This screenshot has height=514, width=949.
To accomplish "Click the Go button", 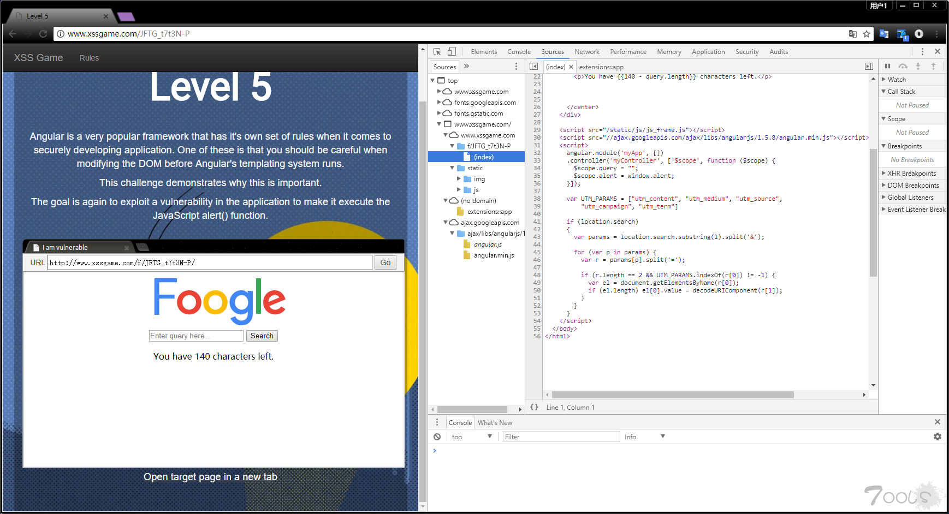I will 385,262.
